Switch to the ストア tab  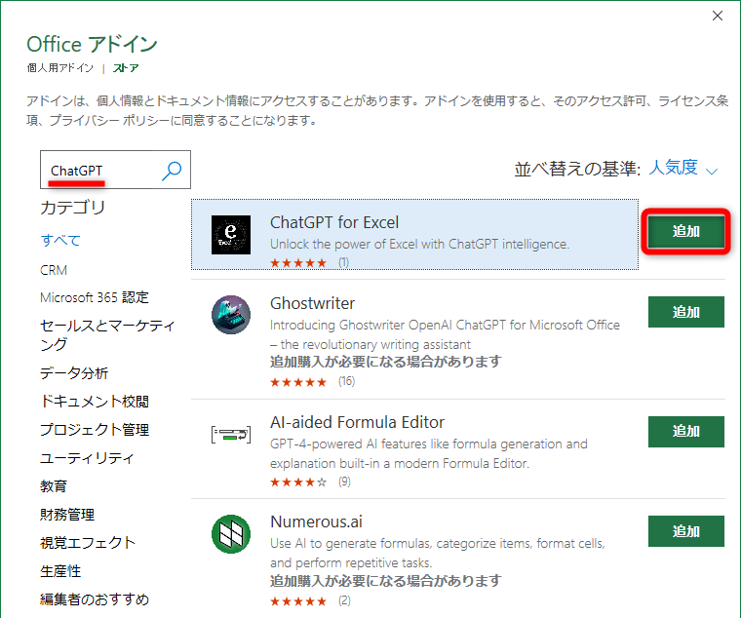126,68
